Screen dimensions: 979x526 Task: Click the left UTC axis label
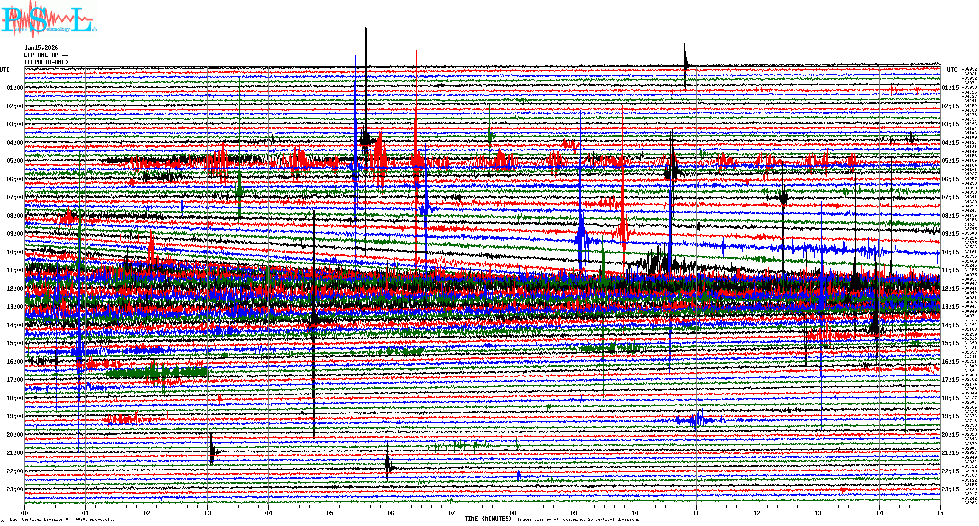click(5, 70)
